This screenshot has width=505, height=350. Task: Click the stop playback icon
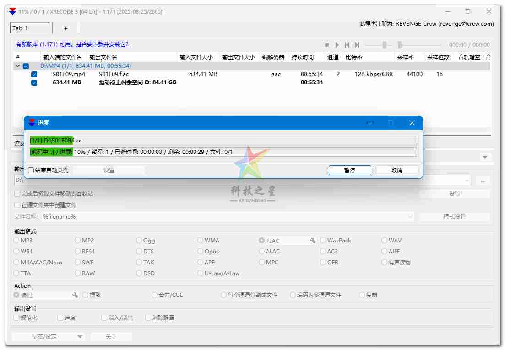click(327, 45)
